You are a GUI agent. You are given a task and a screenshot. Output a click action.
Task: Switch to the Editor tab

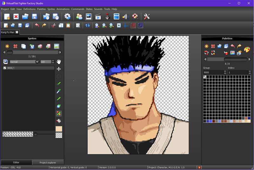pos(16,162)
